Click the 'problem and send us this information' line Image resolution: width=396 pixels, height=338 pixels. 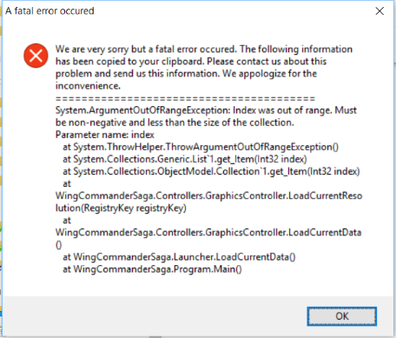[x=186, y=74]
